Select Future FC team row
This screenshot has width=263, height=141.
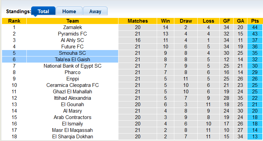(72, 47)
